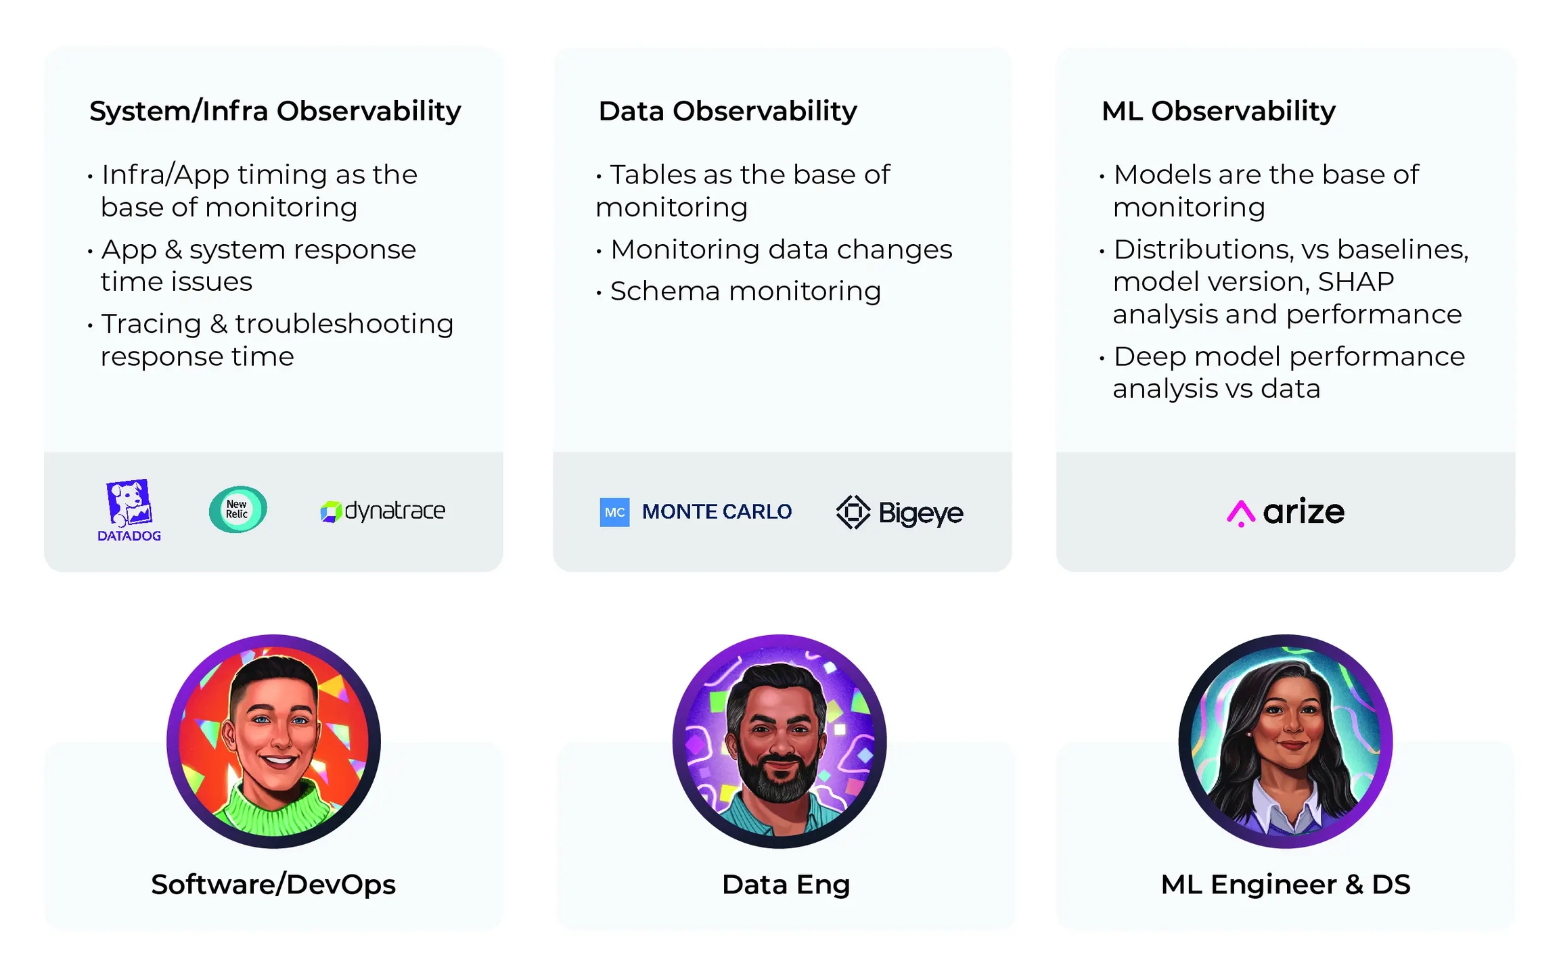The image size is (1559, 978).
Task: Click Tracing & troubleshooting response time bullet
Action: [271, 340]
